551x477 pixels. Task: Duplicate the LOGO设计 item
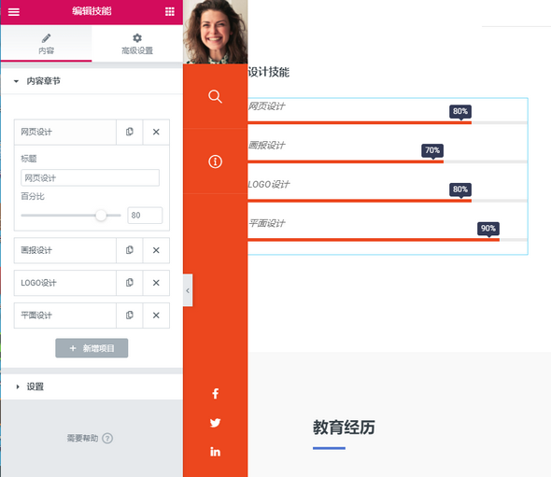[130, 283]
